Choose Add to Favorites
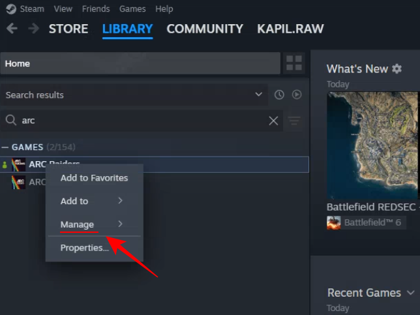The image size is (420, 315). pos(94,177)
